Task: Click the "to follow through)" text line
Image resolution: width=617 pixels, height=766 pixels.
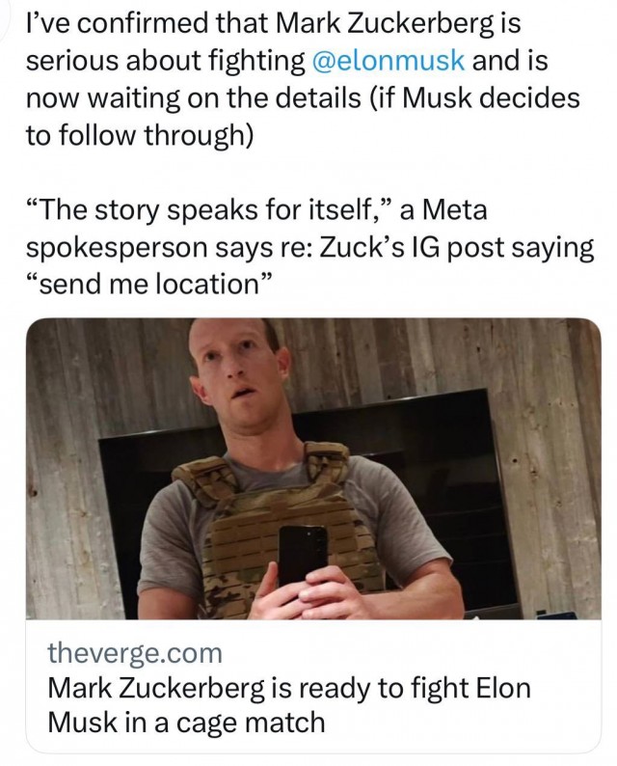Action: click(x=139, y=135)
